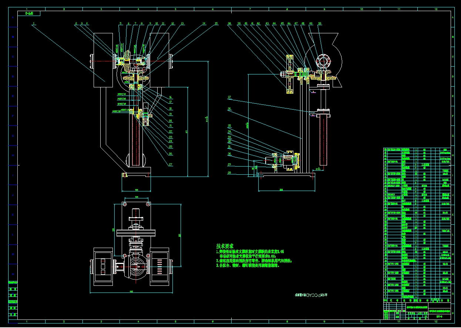The height and width of the screenshot is (328, 461).
Task: Click part callout number 26
Action: click(x=171, y=153)
